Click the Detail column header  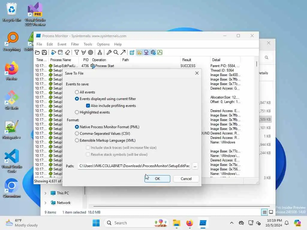tap(225, 60)
